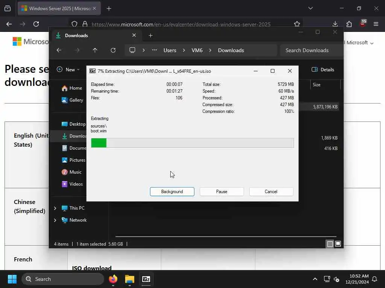Screen dimensions: 385x288
Task: Expand the Network tree node
Action: [x=55, y=220]
